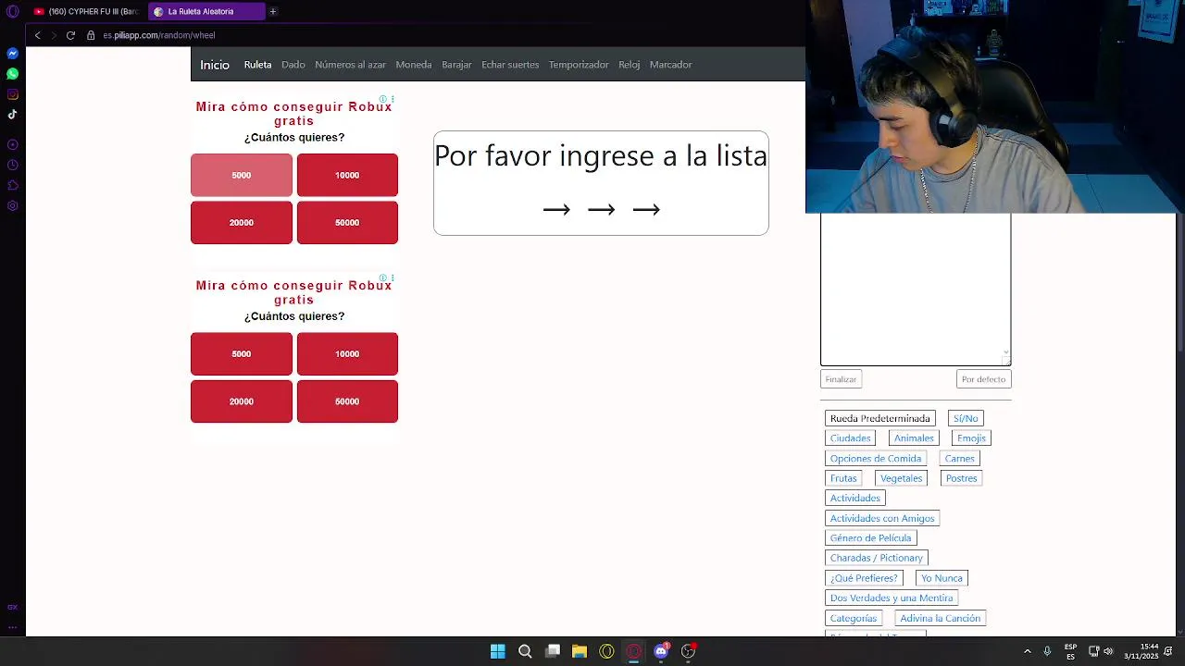Screen dimensions: 1185x666
Task: Open OBS Studio from the taskbar
Action: [x=688, y=651]
